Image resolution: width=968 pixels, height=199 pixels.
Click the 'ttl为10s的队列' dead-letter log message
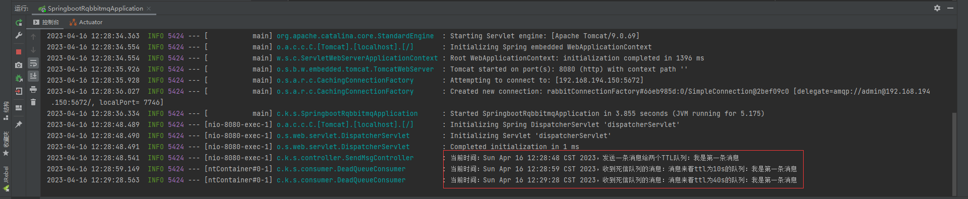624,169
